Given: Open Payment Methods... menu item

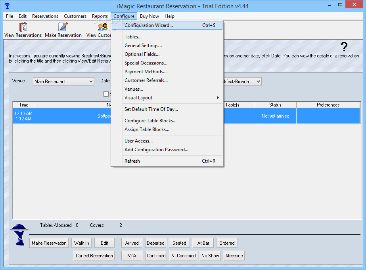Looking at the screenshot, I should [167, 72].
